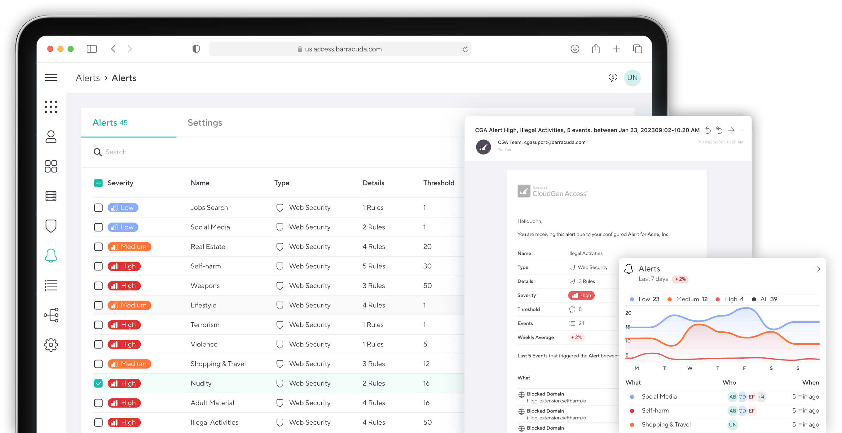Image resolution: width=842 pixels, height=433 pixels.
Task: Switch to the Settings tab
Action: coord(205,123)
